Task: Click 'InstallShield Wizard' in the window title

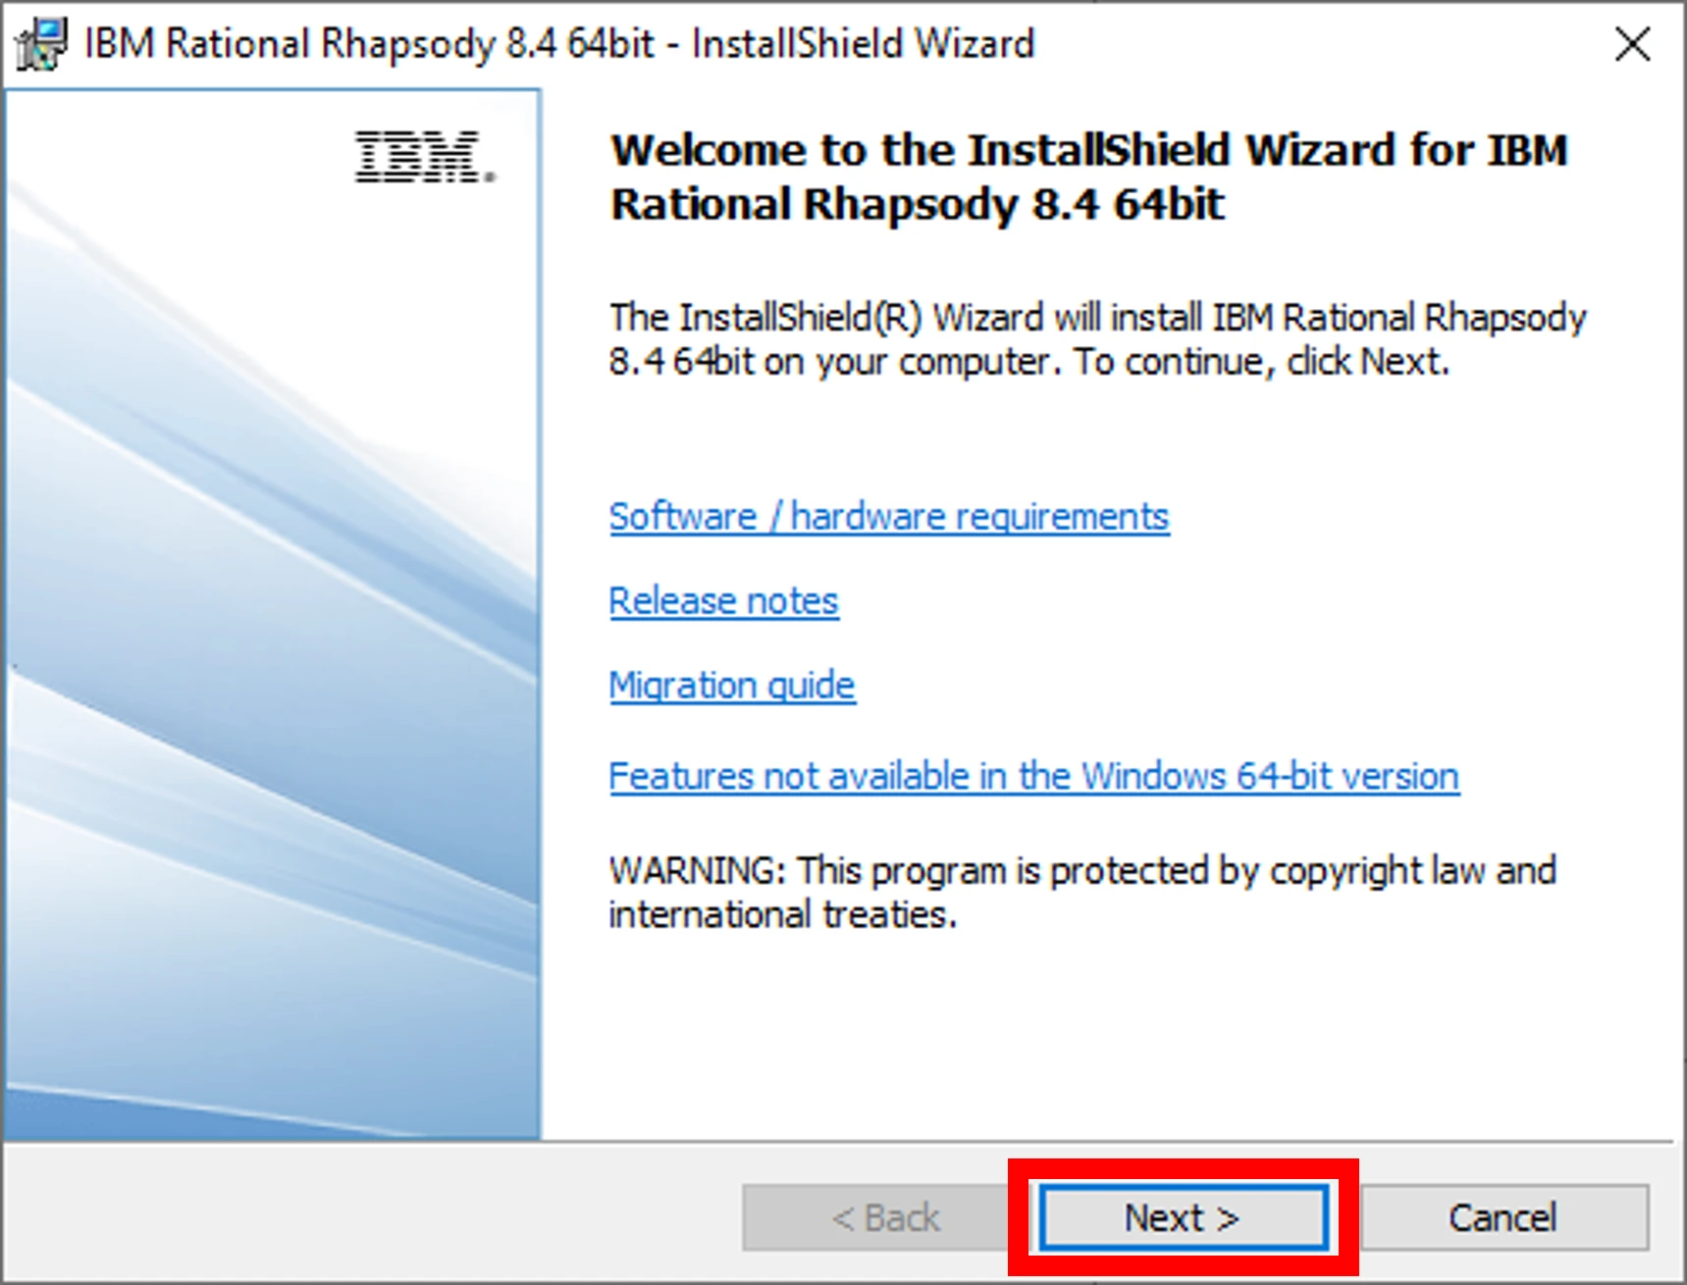Action: [863, 44]
